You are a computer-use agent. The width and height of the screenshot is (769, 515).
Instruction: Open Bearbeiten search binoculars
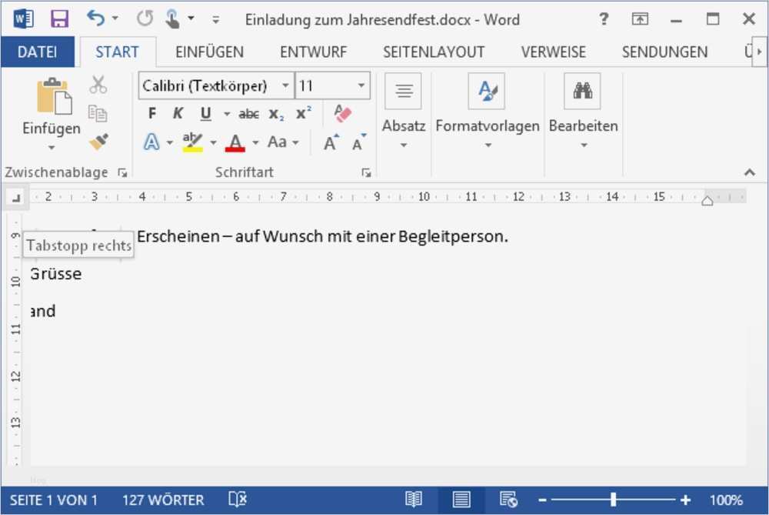click(583, 90)
